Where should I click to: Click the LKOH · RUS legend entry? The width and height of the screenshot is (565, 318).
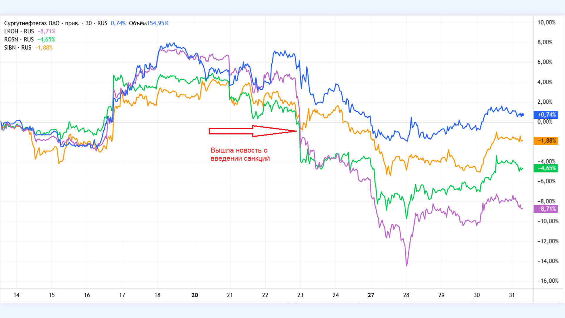19,31
